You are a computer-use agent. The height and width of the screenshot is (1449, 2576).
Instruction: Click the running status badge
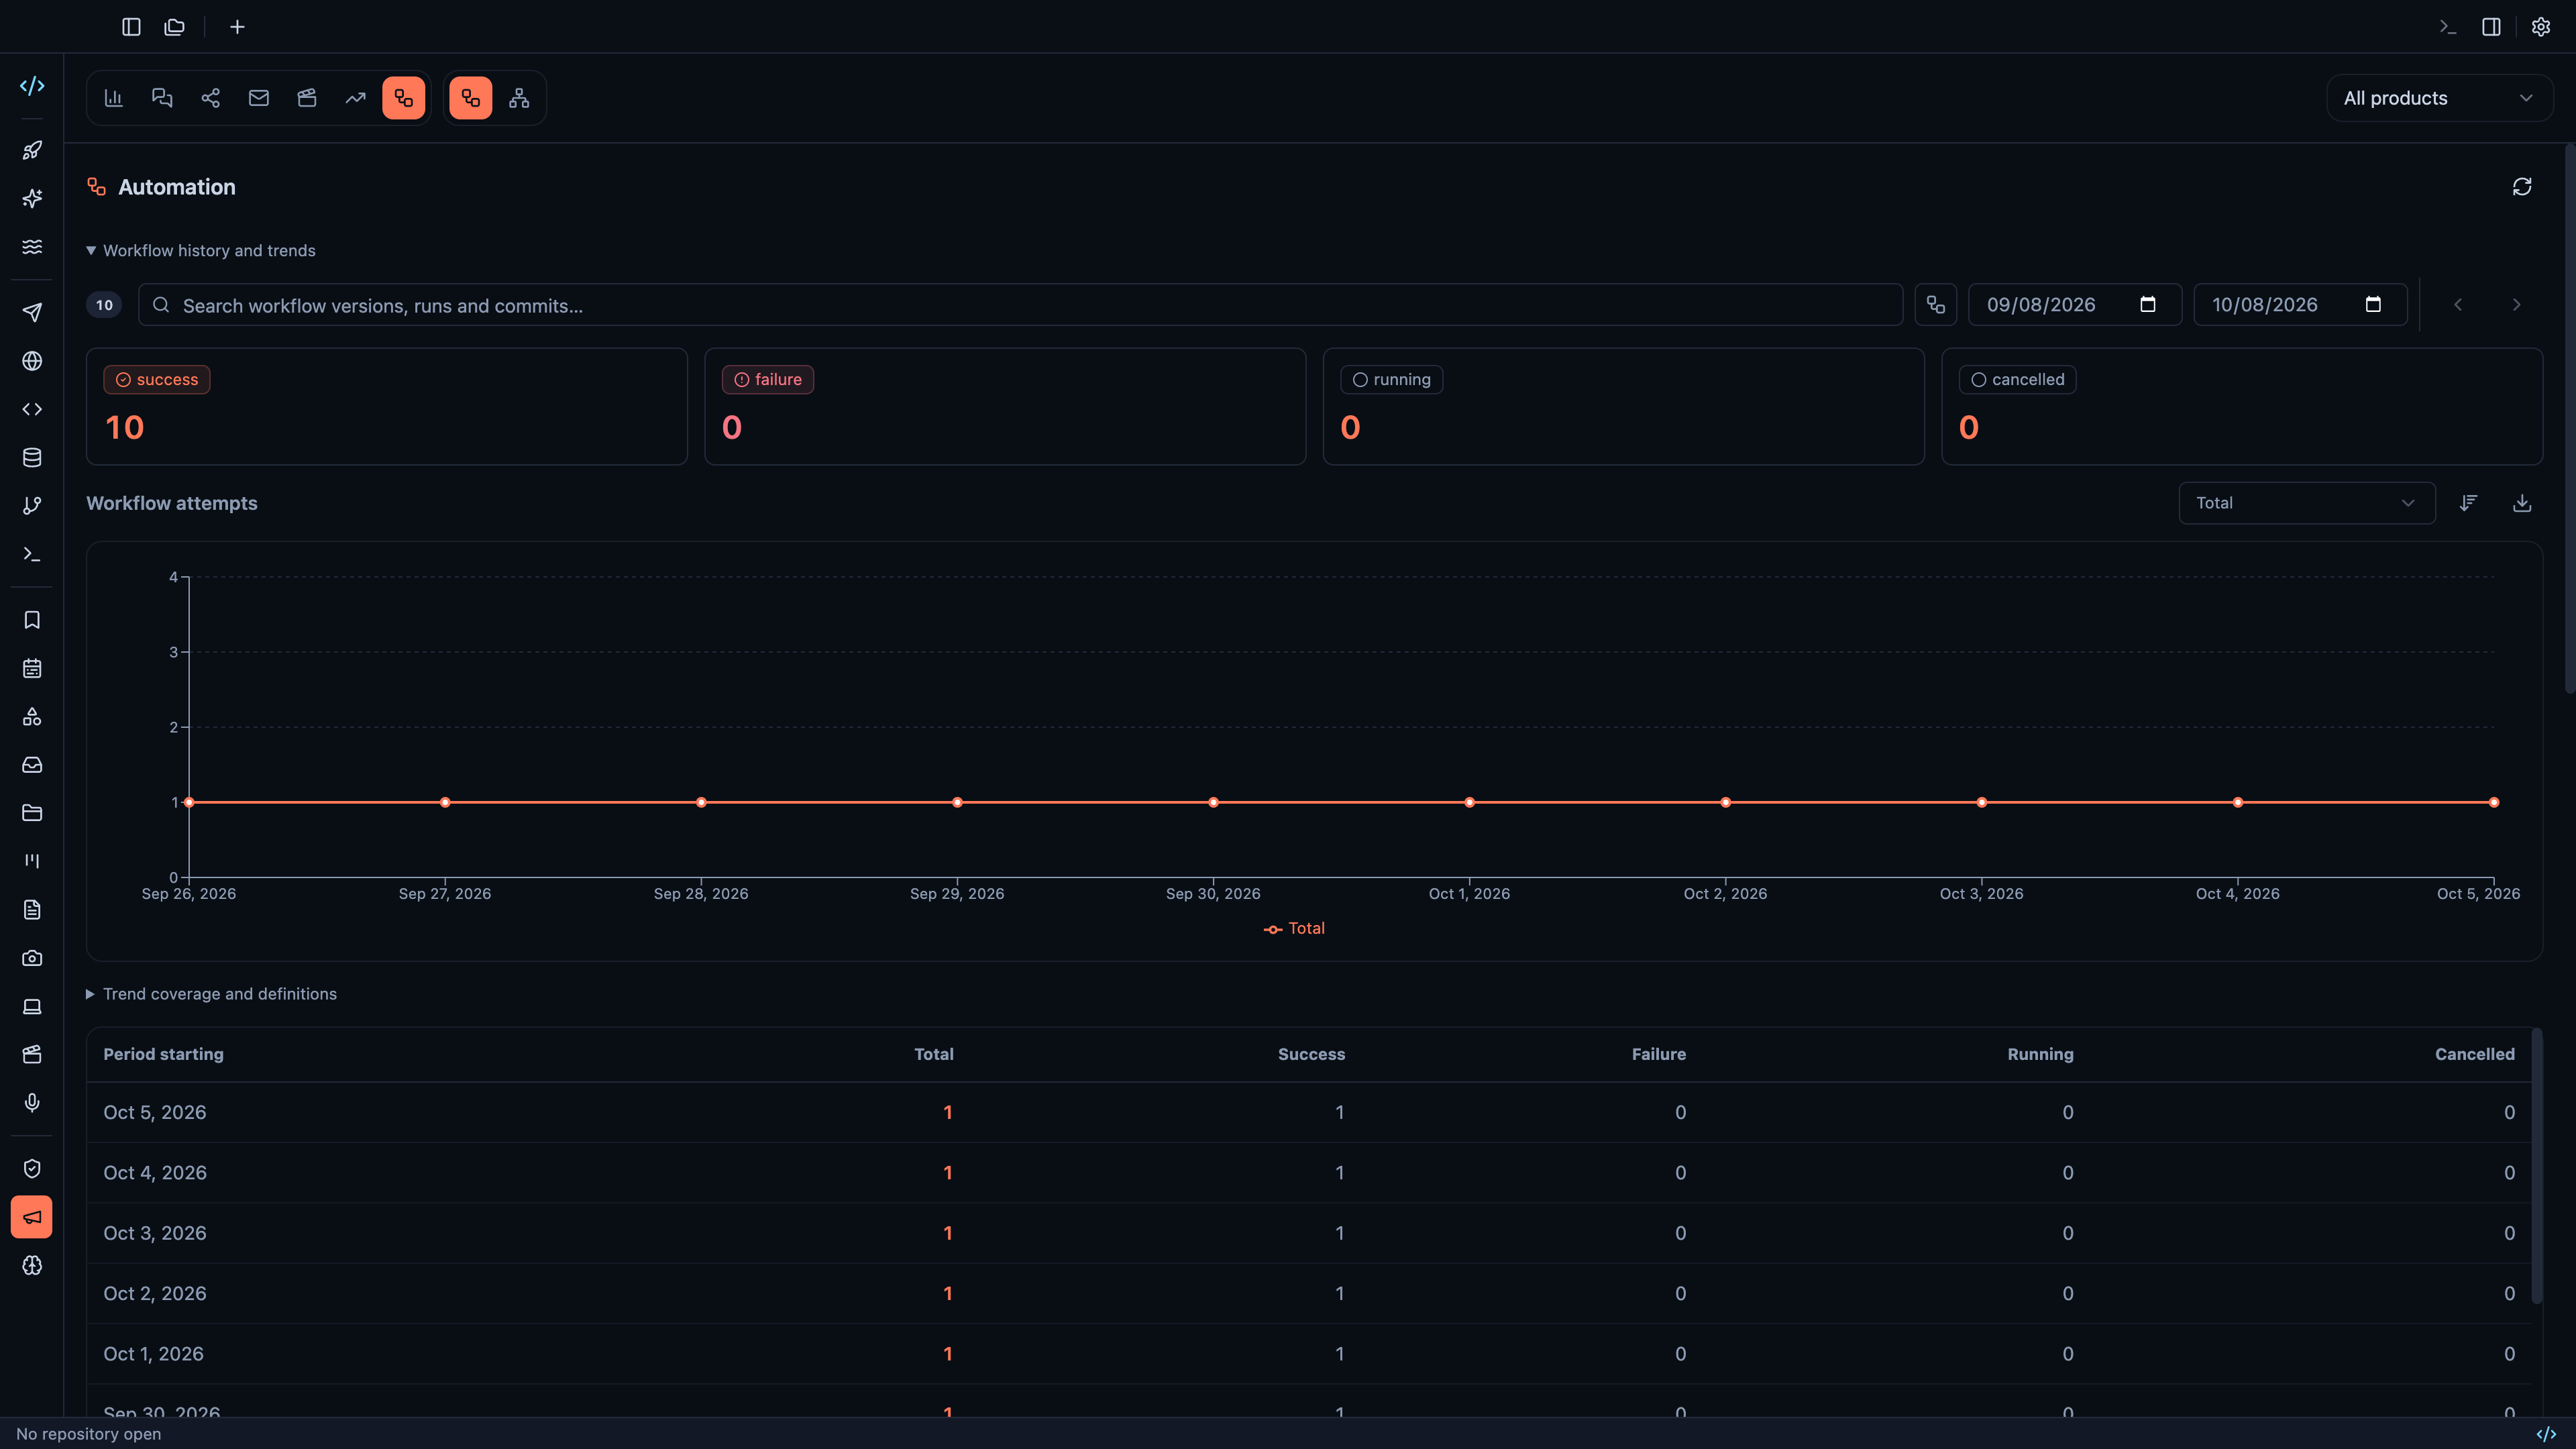(1391, 380)
